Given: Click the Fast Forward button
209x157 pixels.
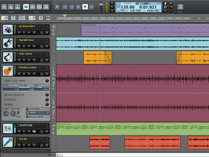Looking at the screenshot, I should click(92, 7).
